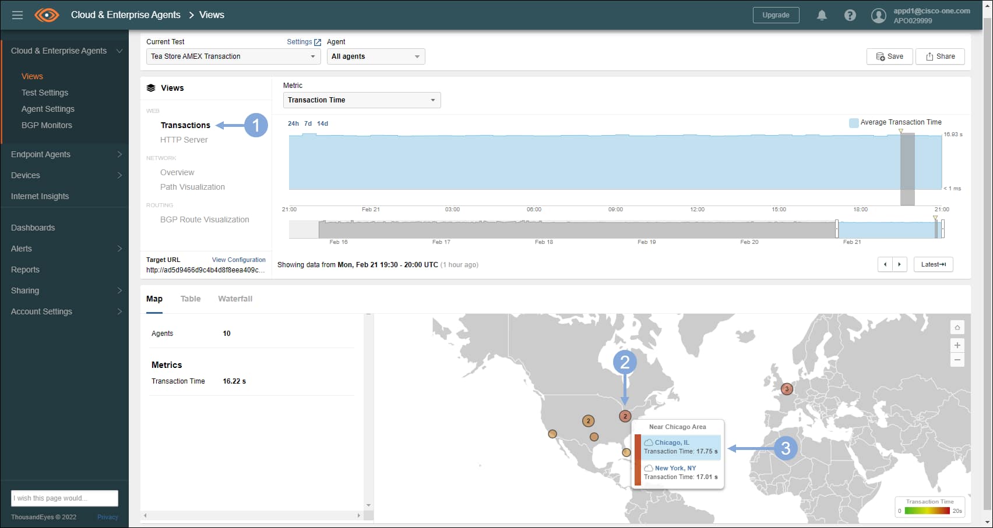Image resolution: width=993 pixels, height=528 pixels.
Task: Zoom out on the map
Action: coord(957,360)
